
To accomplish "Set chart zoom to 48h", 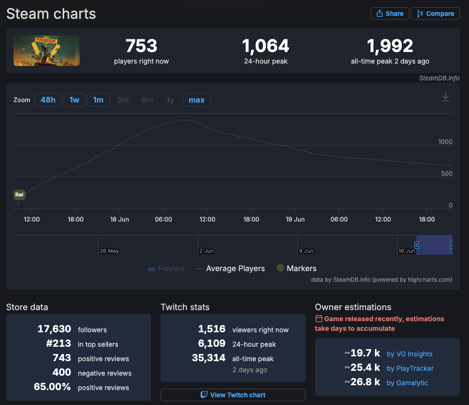I will 48,100.
